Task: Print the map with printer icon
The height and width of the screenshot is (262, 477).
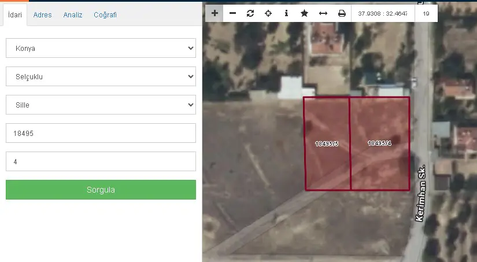Action: [342, 13]
